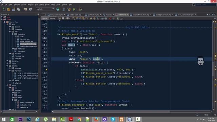The width and height of the screenshot is (217, 122).
Task: Click the New Project toolbar icon
Action: coord(9,9)
